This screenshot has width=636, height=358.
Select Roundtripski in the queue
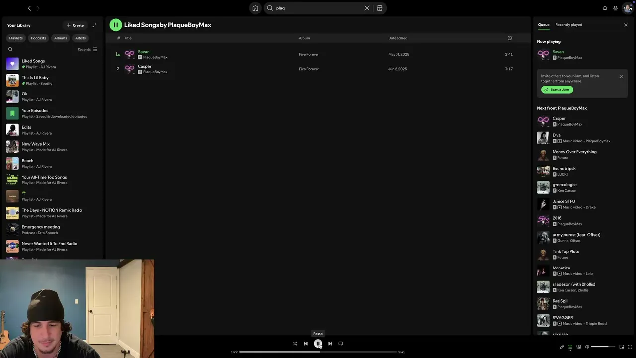pyautogui.click(x=582, y=171)
